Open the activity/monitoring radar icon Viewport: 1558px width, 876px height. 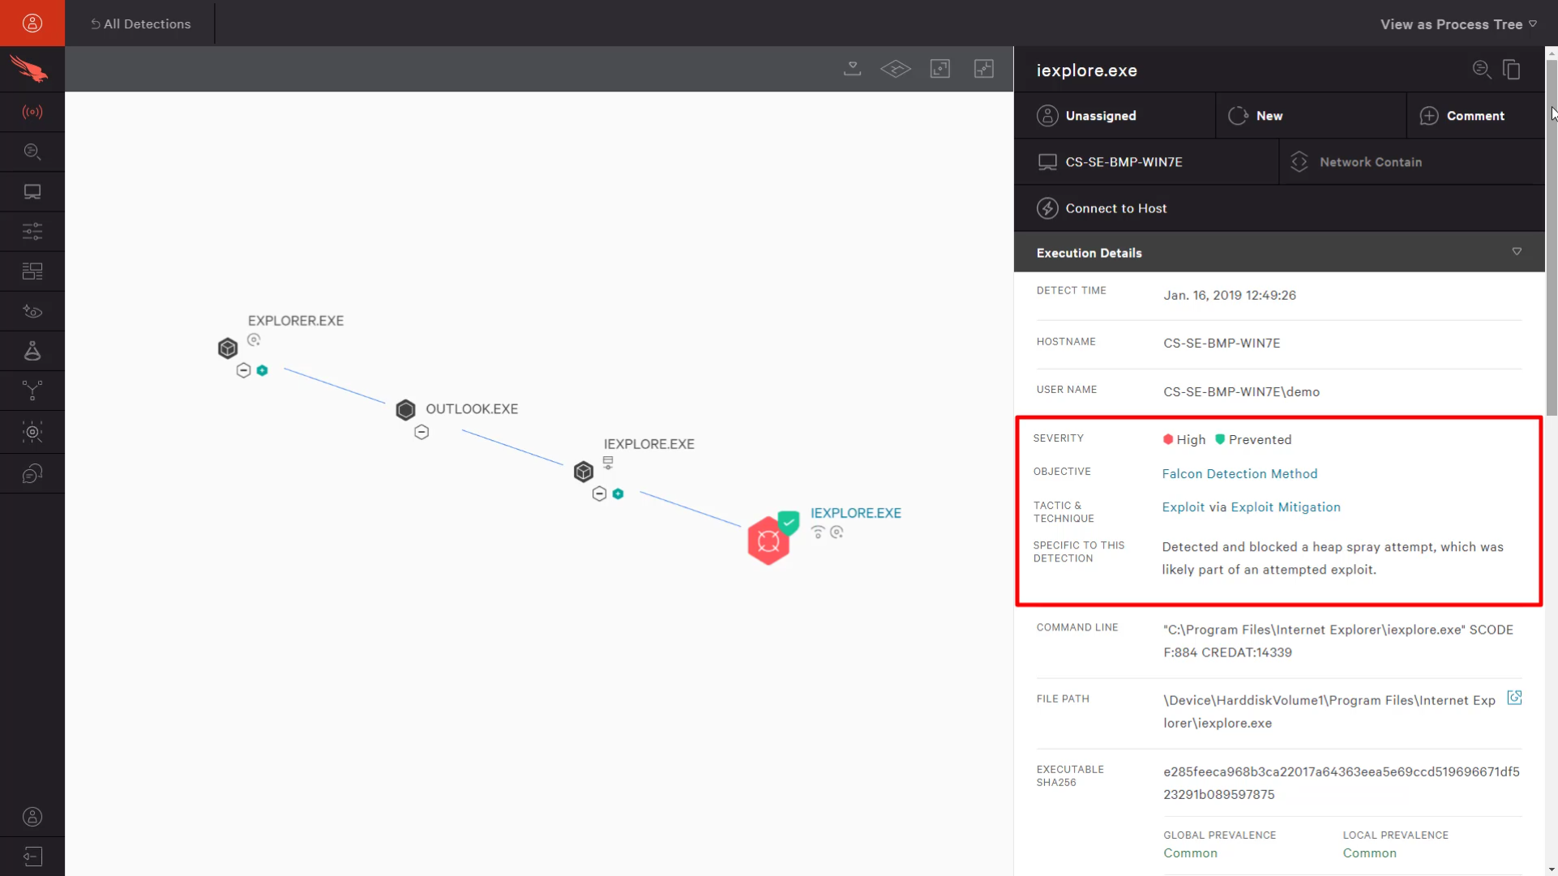[32, 110]
